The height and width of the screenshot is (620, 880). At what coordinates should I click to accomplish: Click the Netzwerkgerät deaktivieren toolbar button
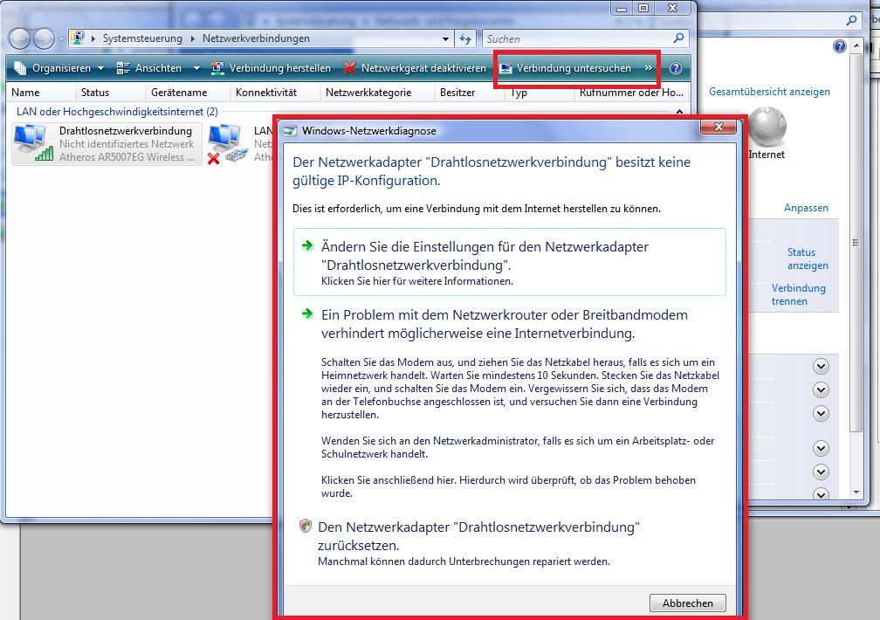click(415, 68)
